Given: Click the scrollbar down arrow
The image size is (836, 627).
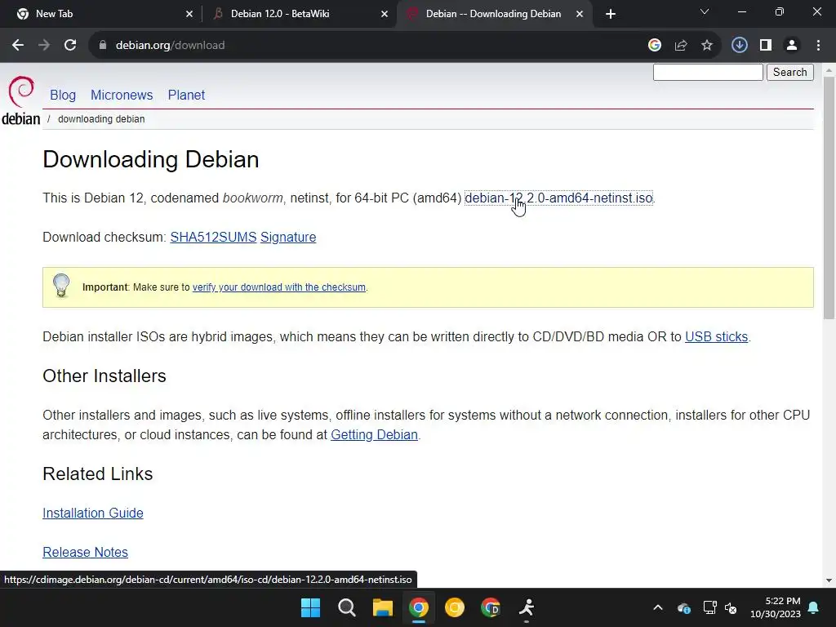Looking at the screenshot, I should click(829, 580).
